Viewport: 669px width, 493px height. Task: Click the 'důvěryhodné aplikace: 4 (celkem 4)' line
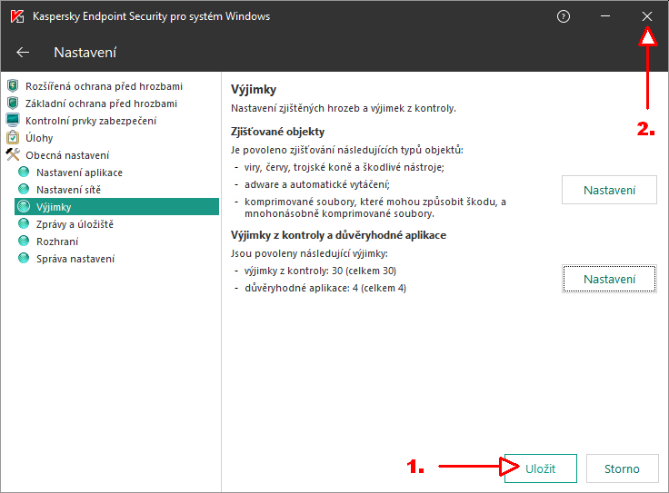click(x=325, y=289)
